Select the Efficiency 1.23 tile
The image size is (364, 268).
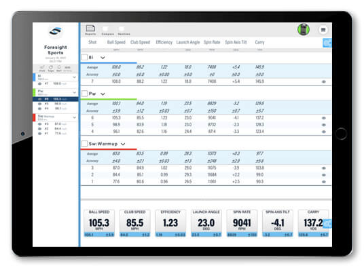point(170,223)
